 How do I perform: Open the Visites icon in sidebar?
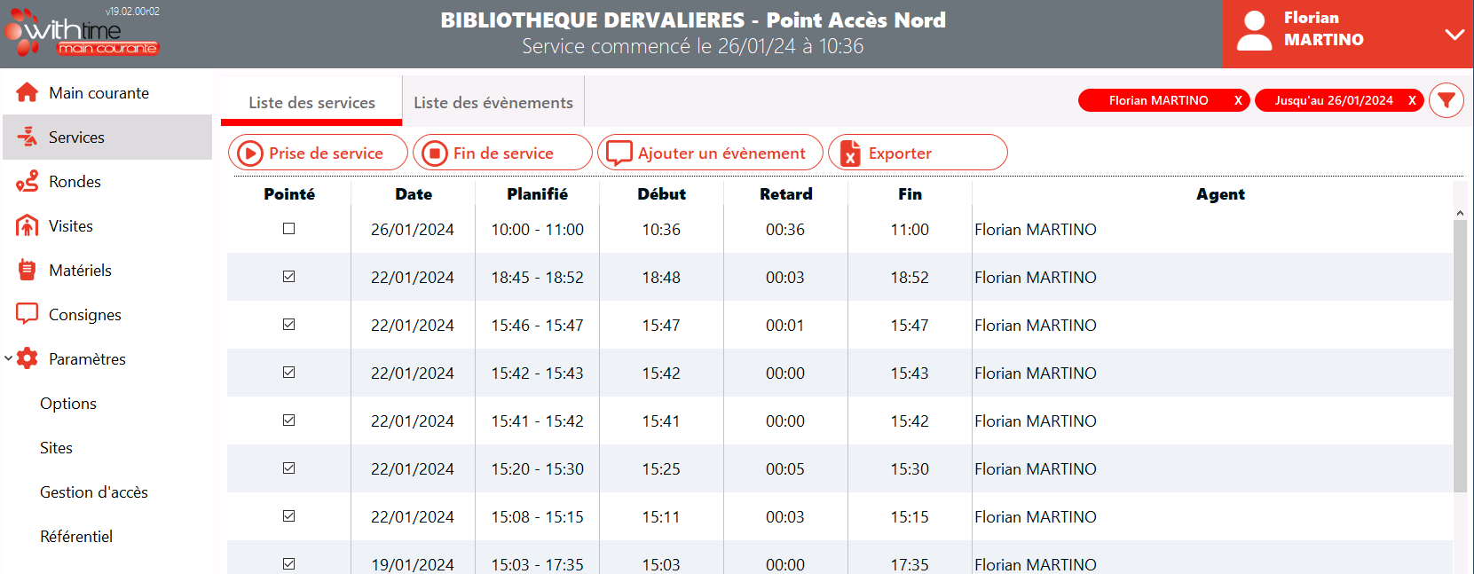pos(28,225)
